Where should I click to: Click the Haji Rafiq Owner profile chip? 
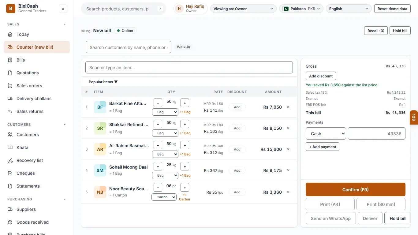pyautogui.click(x=191, y=9)
